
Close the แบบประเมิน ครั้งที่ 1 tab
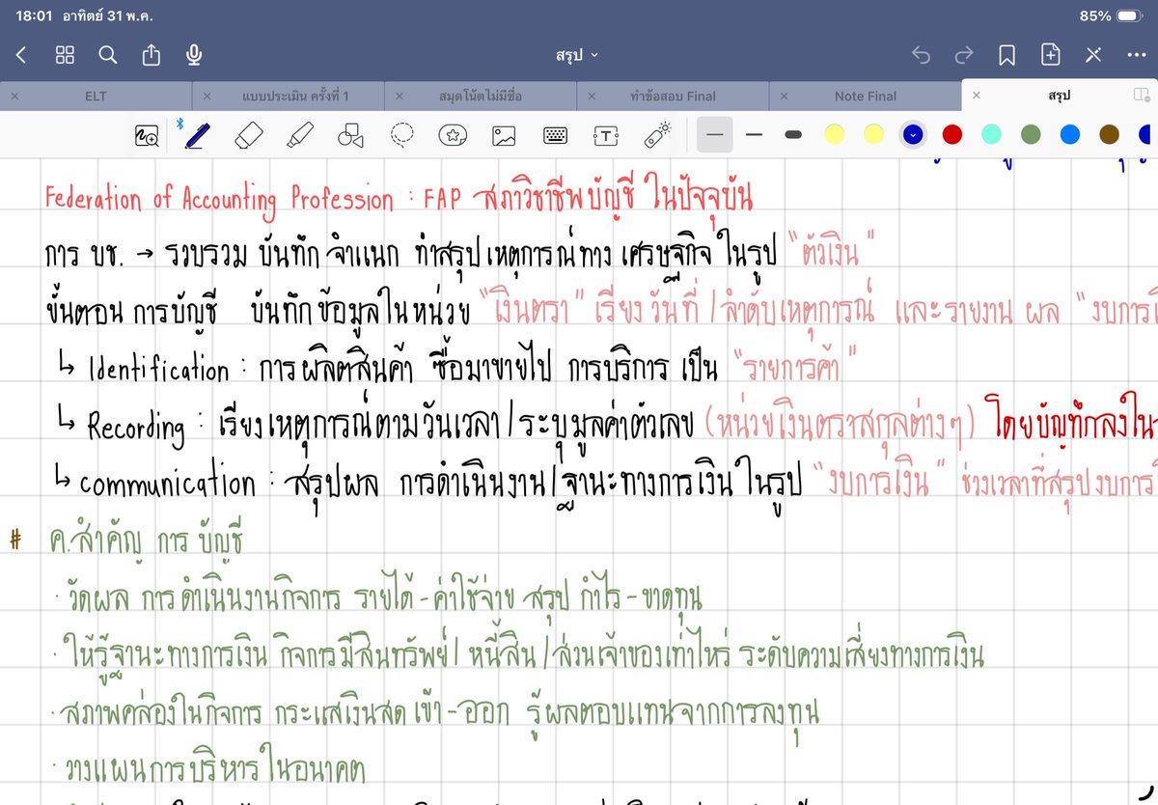point(207,96)
